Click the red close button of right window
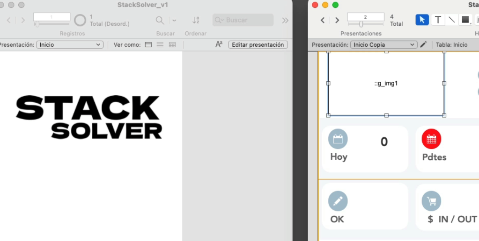This screenshot has height=241, width=479. pyautogui.click(x=315, y=5)
